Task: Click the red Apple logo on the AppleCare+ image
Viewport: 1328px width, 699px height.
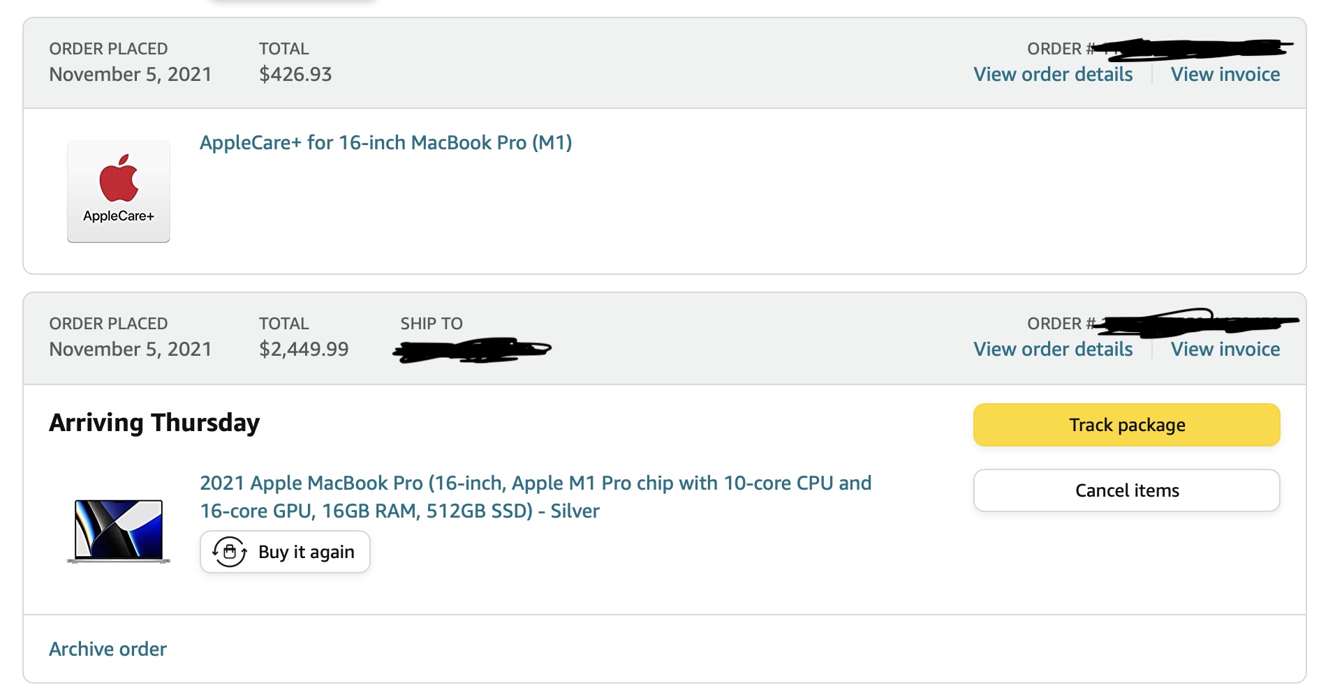Action: 119,179
